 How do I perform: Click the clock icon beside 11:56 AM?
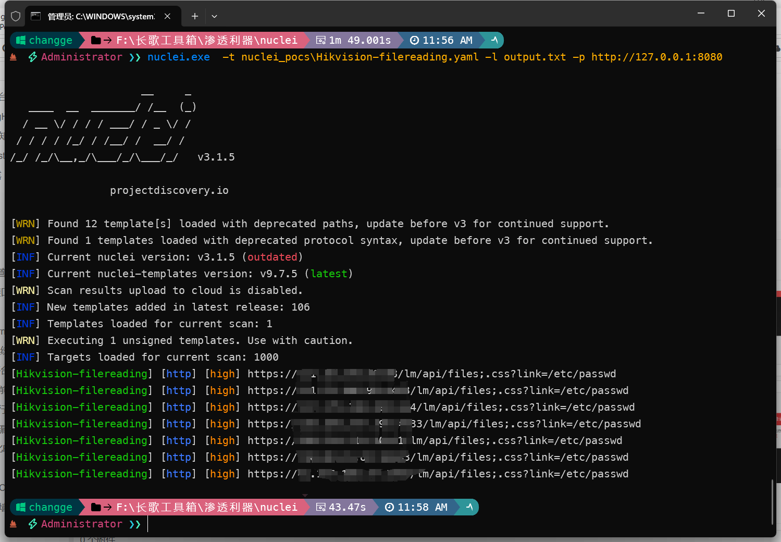click(x=415, y=40)
